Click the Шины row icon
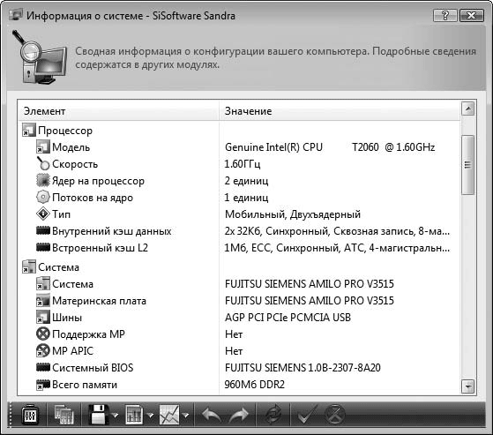Screen dimensions: 493x435 [x=42, y=317]
